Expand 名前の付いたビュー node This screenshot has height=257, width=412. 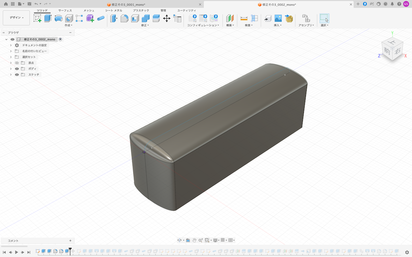click(x=11, y=51)
